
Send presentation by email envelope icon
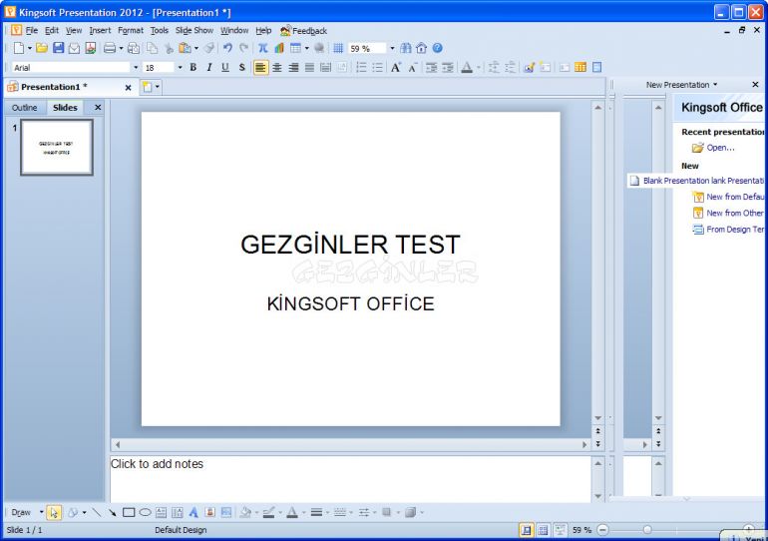tap(74, 48)
